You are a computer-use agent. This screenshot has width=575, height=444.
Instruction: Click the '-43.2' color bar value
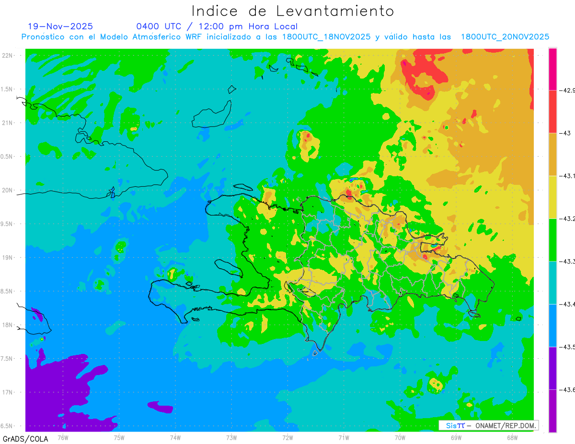coord(567,219)
